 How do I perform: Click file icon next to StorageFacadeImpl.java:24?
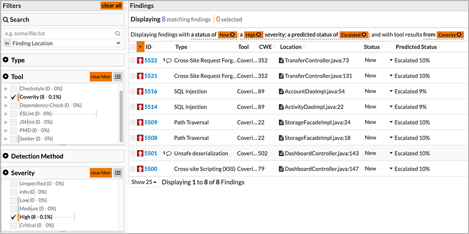pos(281,122)
